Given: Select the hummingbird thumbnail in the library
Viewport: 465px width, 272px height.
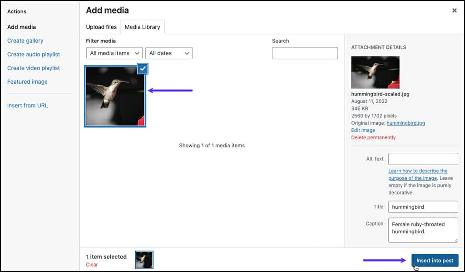Looking at the screenshot, I should 115,96.
